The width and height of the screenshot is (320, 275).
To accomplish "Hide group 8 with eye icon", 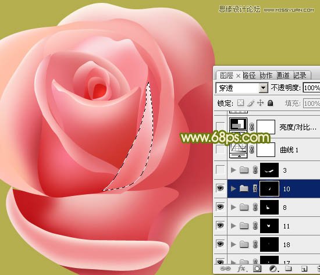I will tap(220, 207).
